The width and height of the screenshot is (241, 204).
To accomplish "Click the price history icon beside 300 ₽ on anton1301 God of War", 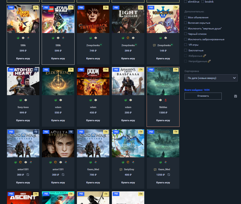I will (28, 175).
